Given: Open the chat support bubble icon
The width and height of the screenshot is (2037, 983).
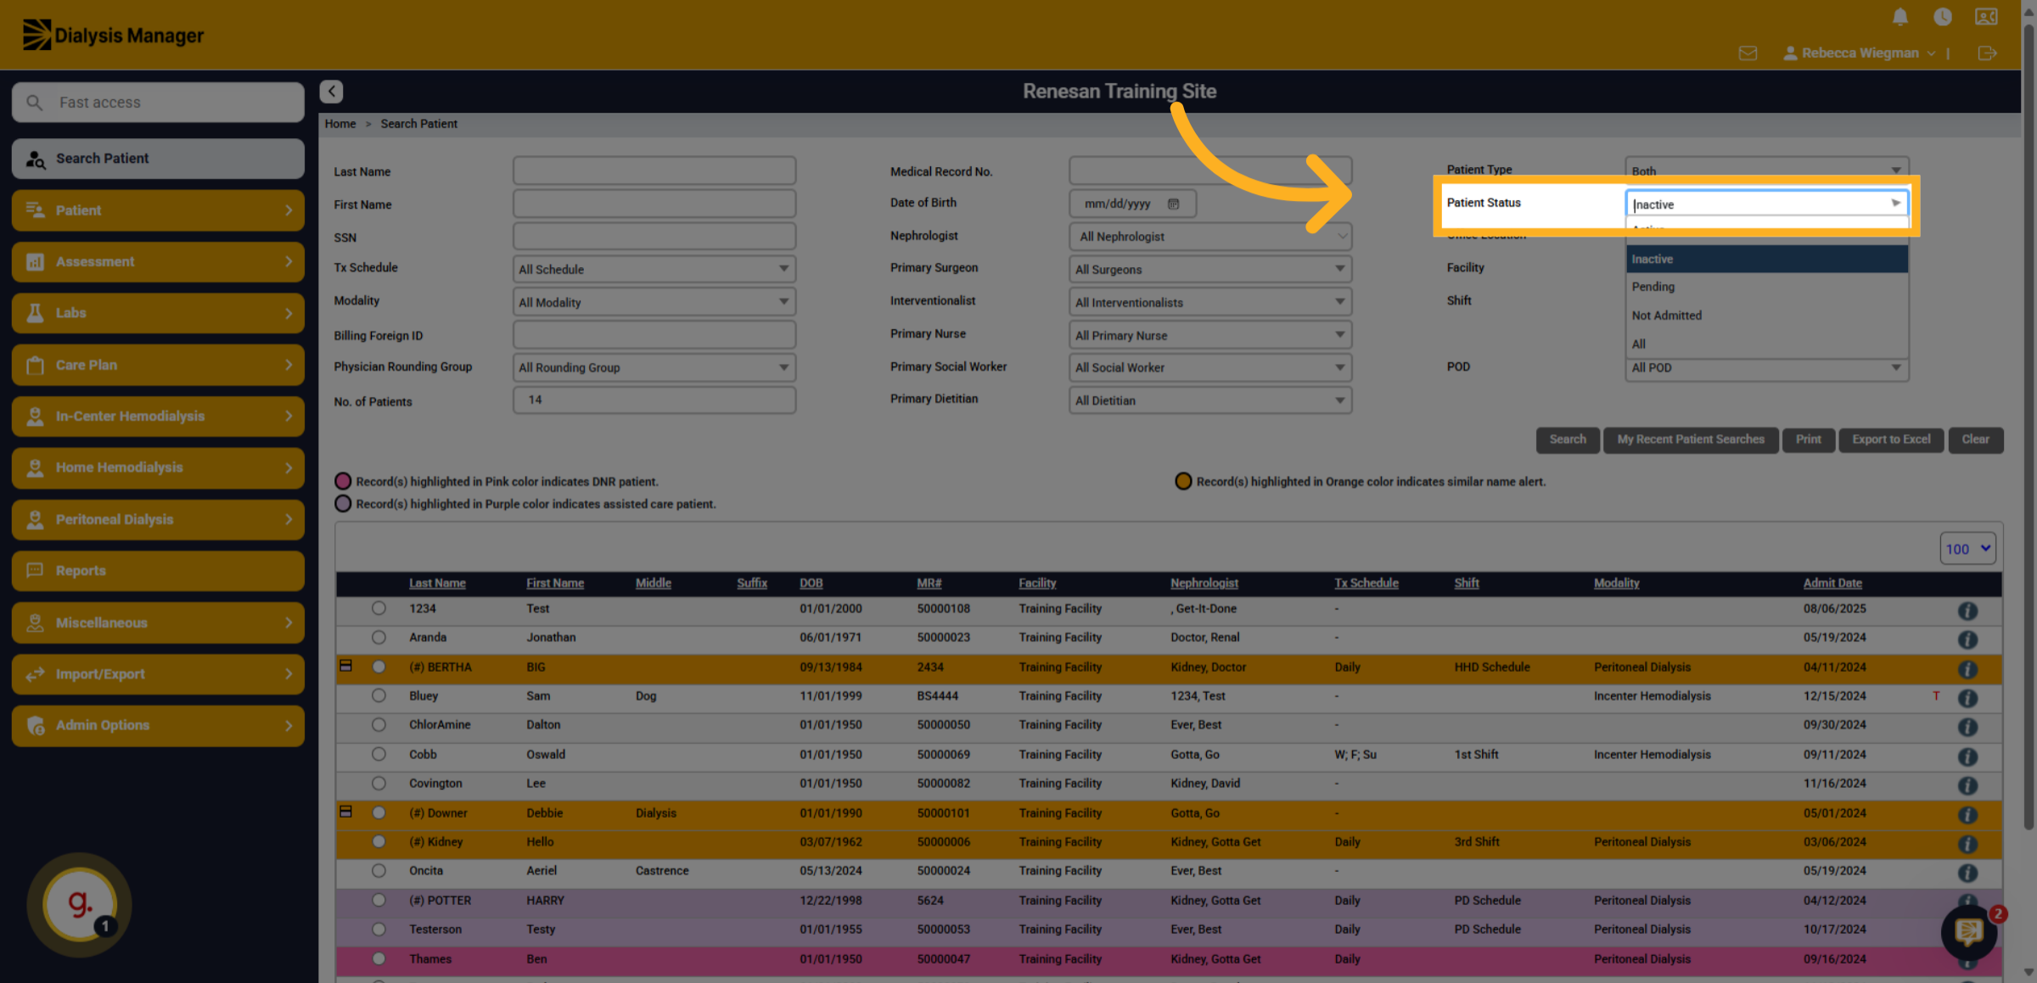Looking at the screenshot, I should coord(1968,932).
